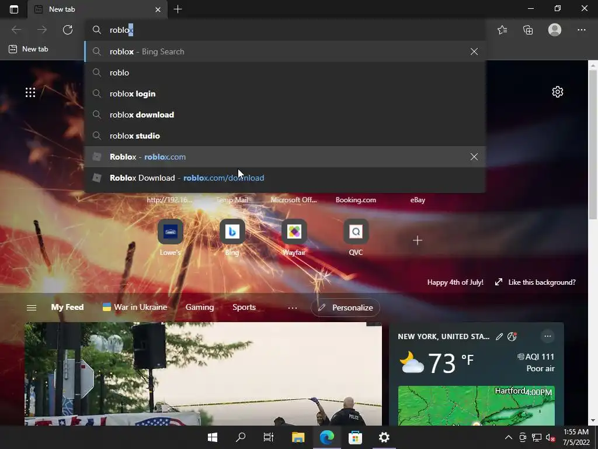Choose the roblox studio suggestion
The width and height of the screenshot is (598, 449).
pos(285,136)
